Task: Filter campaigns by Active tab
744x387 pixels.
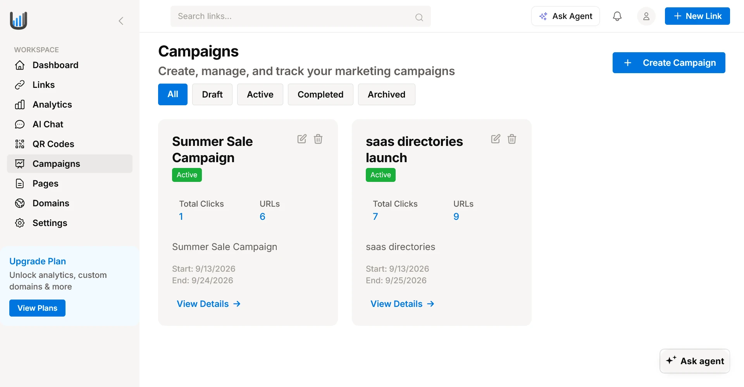Action: 260,94
